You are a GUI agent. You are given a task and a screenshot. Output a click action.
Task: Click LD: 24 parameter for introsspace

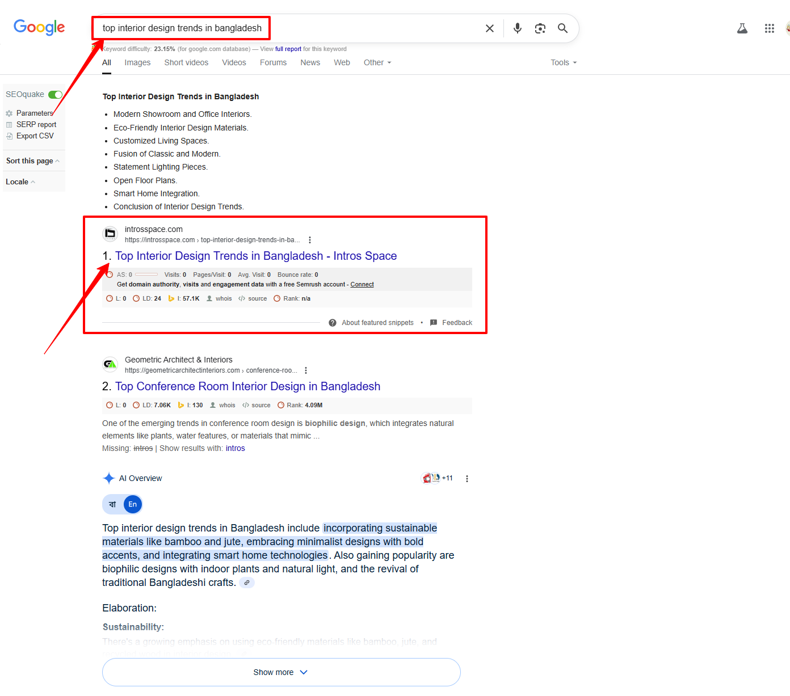(147, 299)
